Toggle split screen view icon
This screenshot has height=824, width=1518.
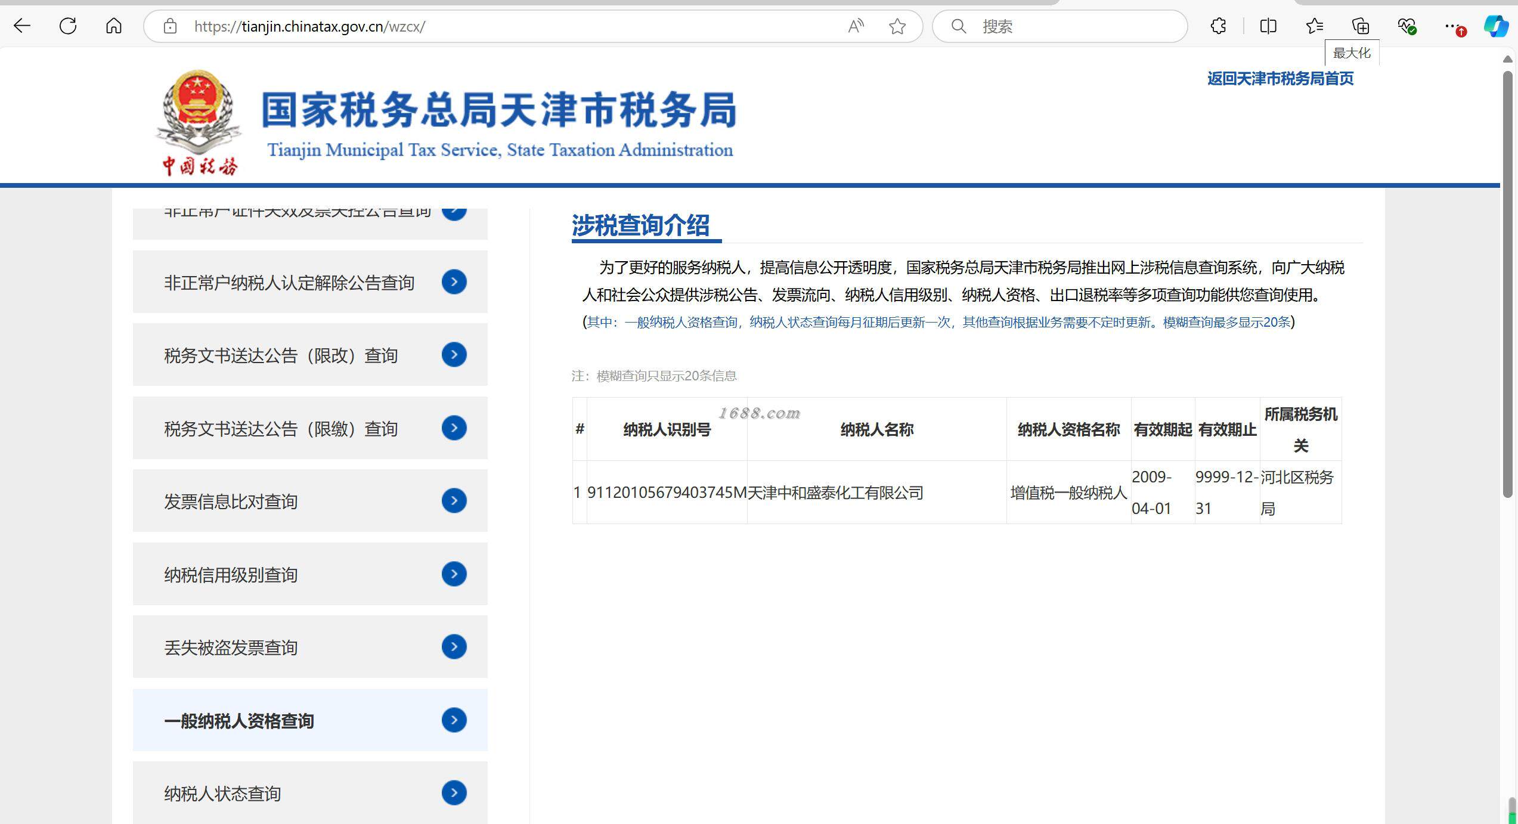1268,26
